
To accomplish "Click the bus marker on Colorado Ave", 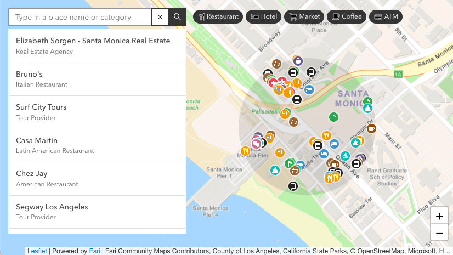I will pyautogui.click(x=311, y=72).
